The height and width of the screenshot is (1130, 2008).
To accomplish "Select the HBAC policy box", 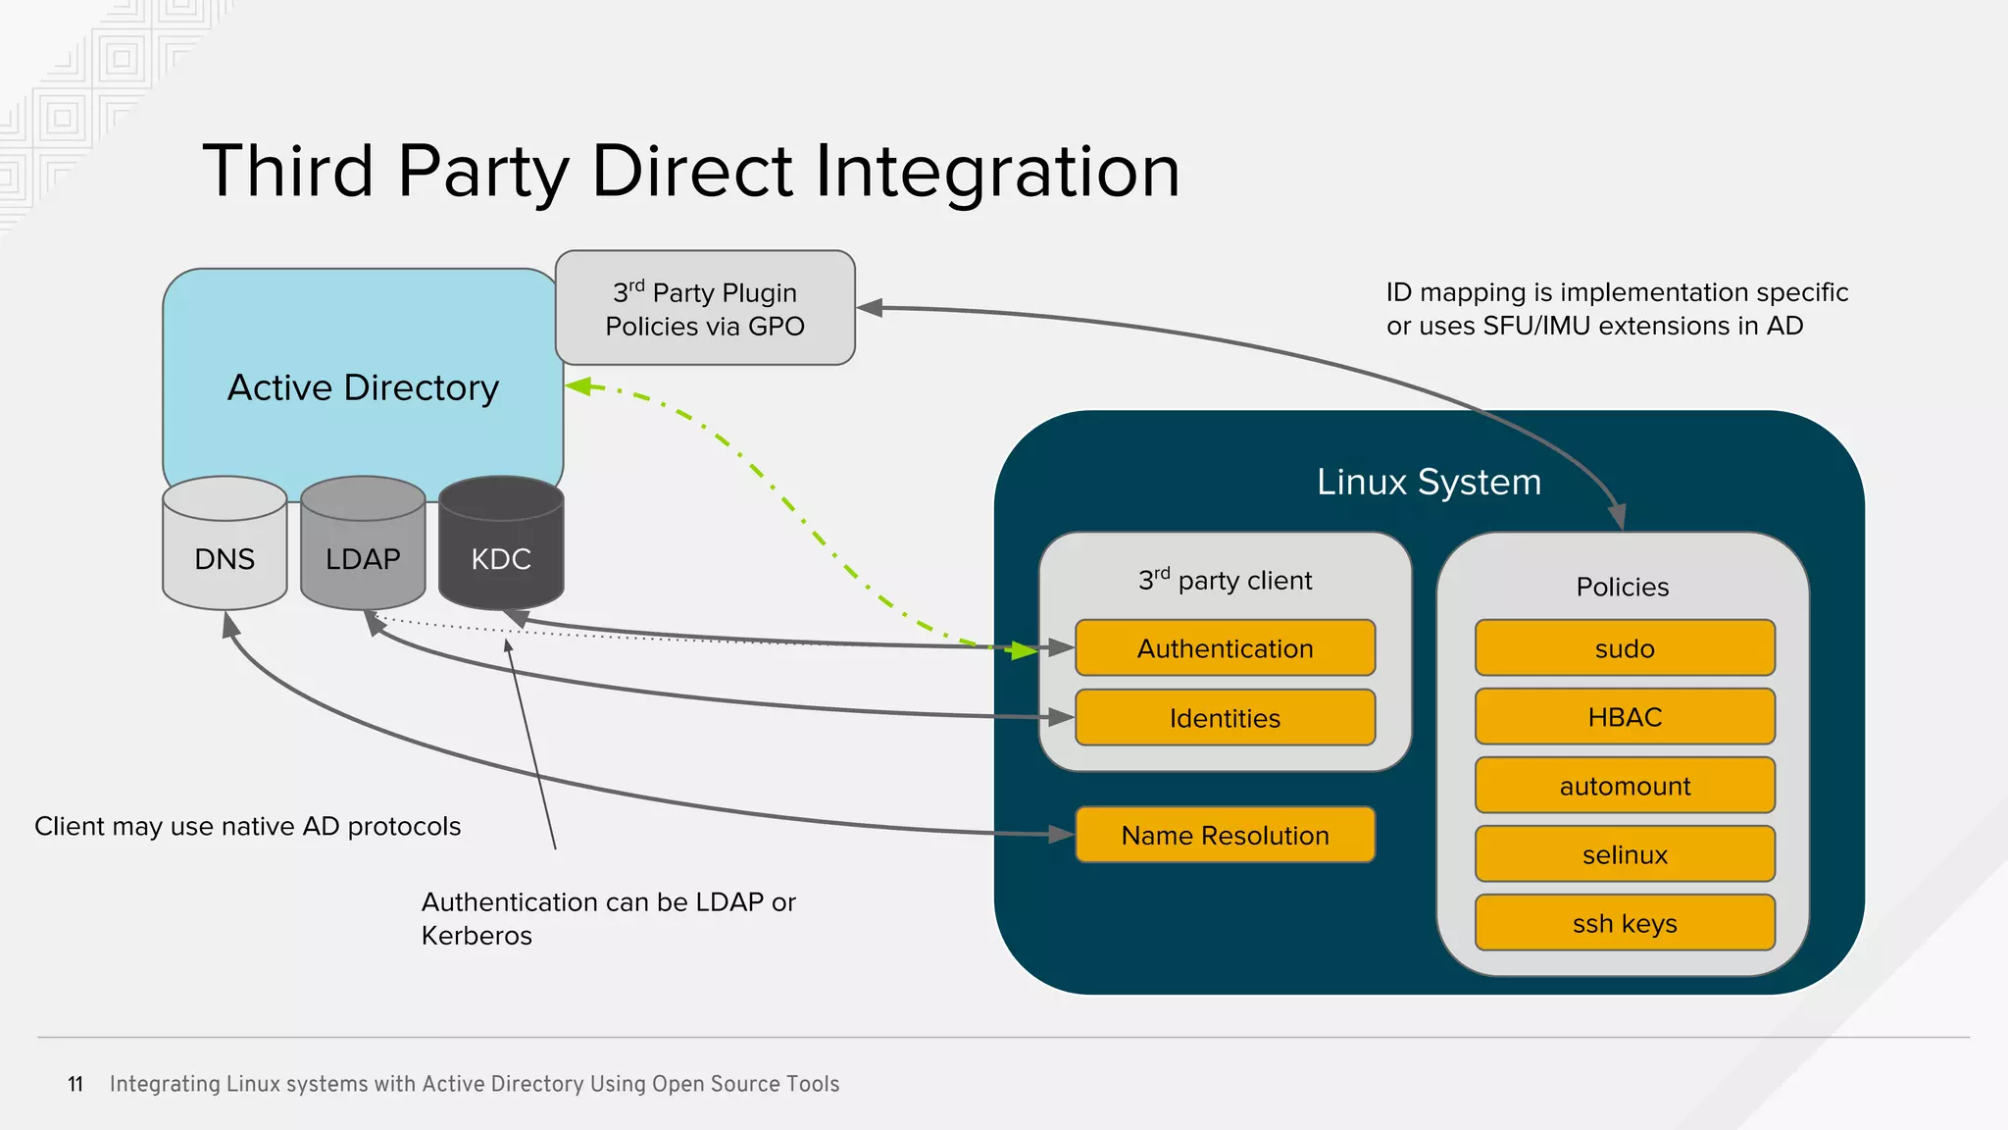I will pos(1625,716).
